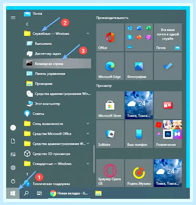Screen dimensions: 196x205
Task: Open Проводник in the app list
Action: [57, 84]
